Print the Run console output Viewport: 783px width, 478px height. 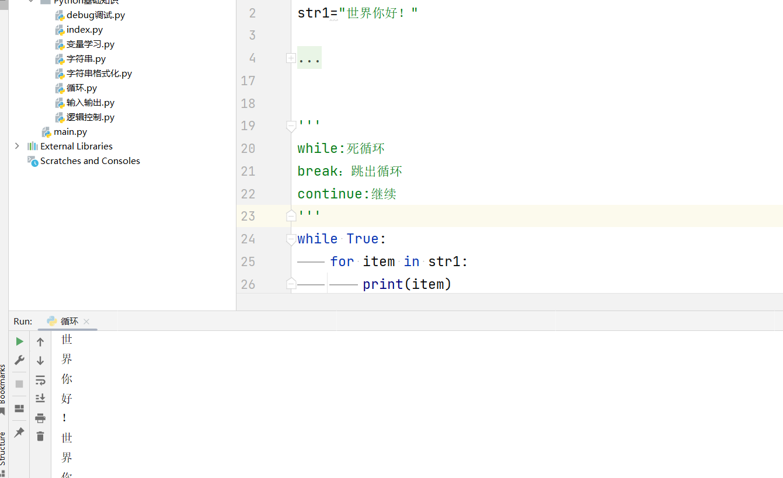tap(40, 418)
